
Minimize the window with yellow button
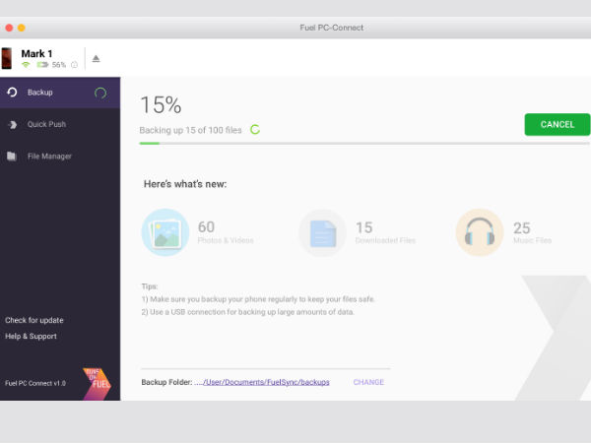22,28
